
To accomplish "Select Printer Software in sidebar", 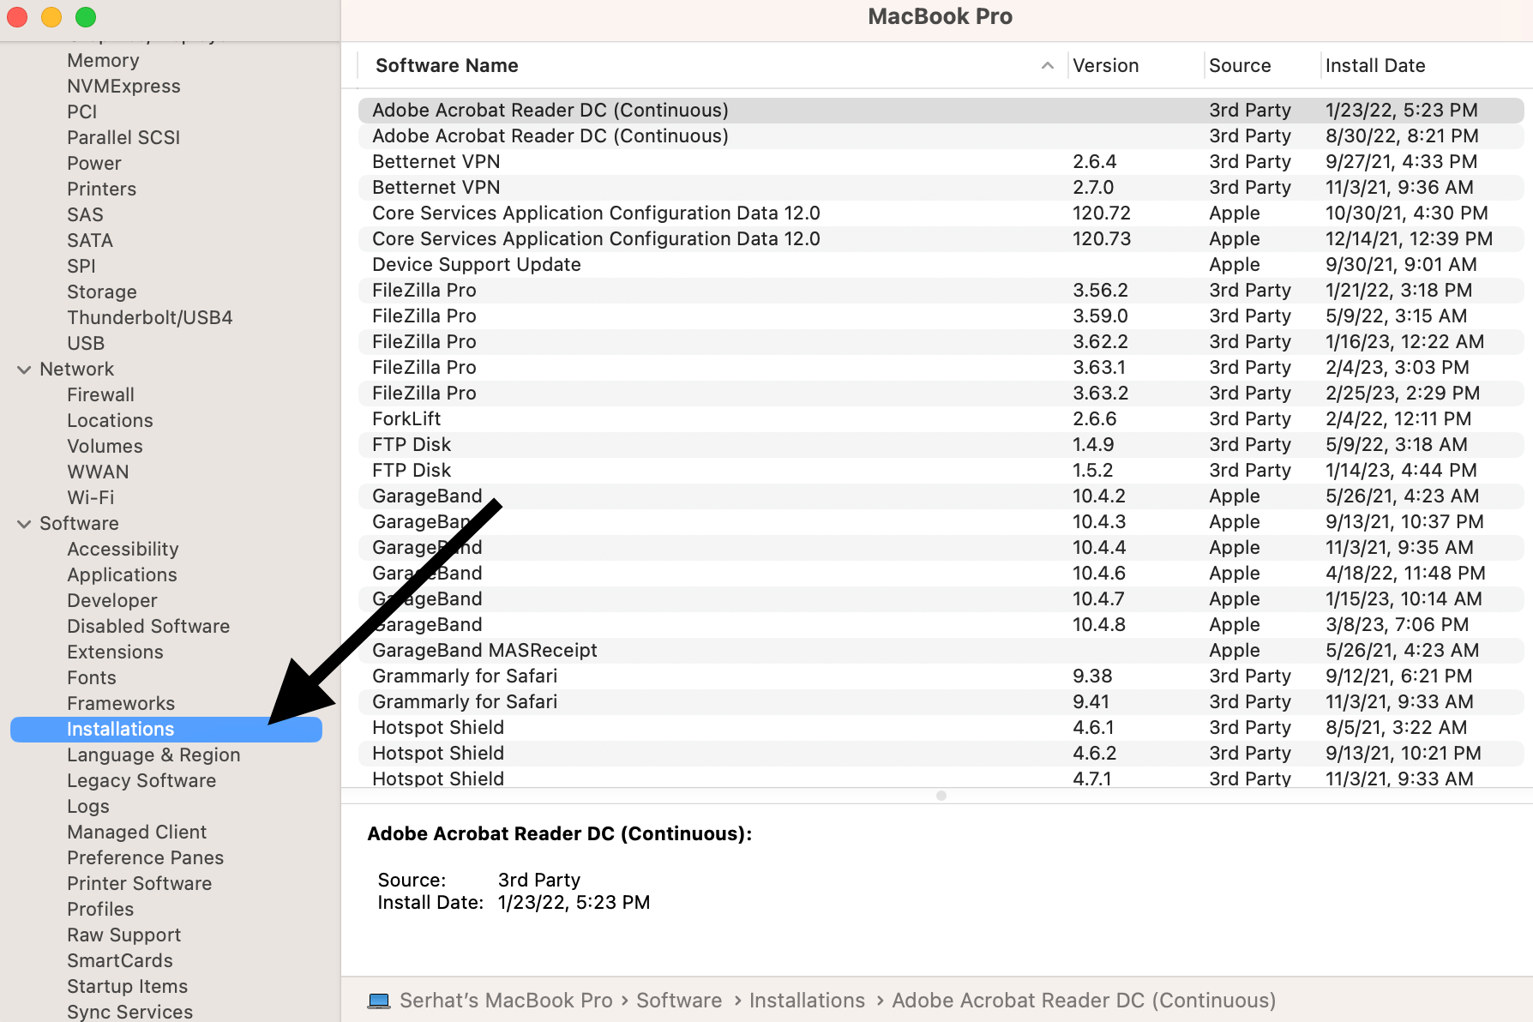I will point(139,884).
